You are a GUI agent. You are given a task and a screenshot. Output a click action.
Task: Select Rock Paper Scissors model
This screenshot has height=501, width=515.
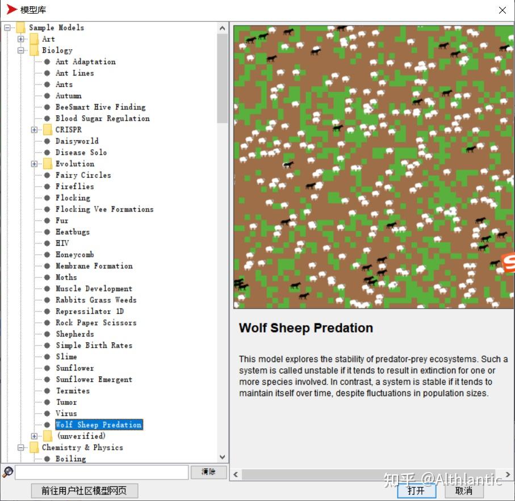tap(96, 322)
